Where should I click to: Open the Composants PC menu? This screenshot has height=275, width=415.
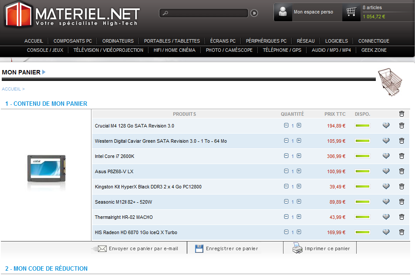point(73,41)
